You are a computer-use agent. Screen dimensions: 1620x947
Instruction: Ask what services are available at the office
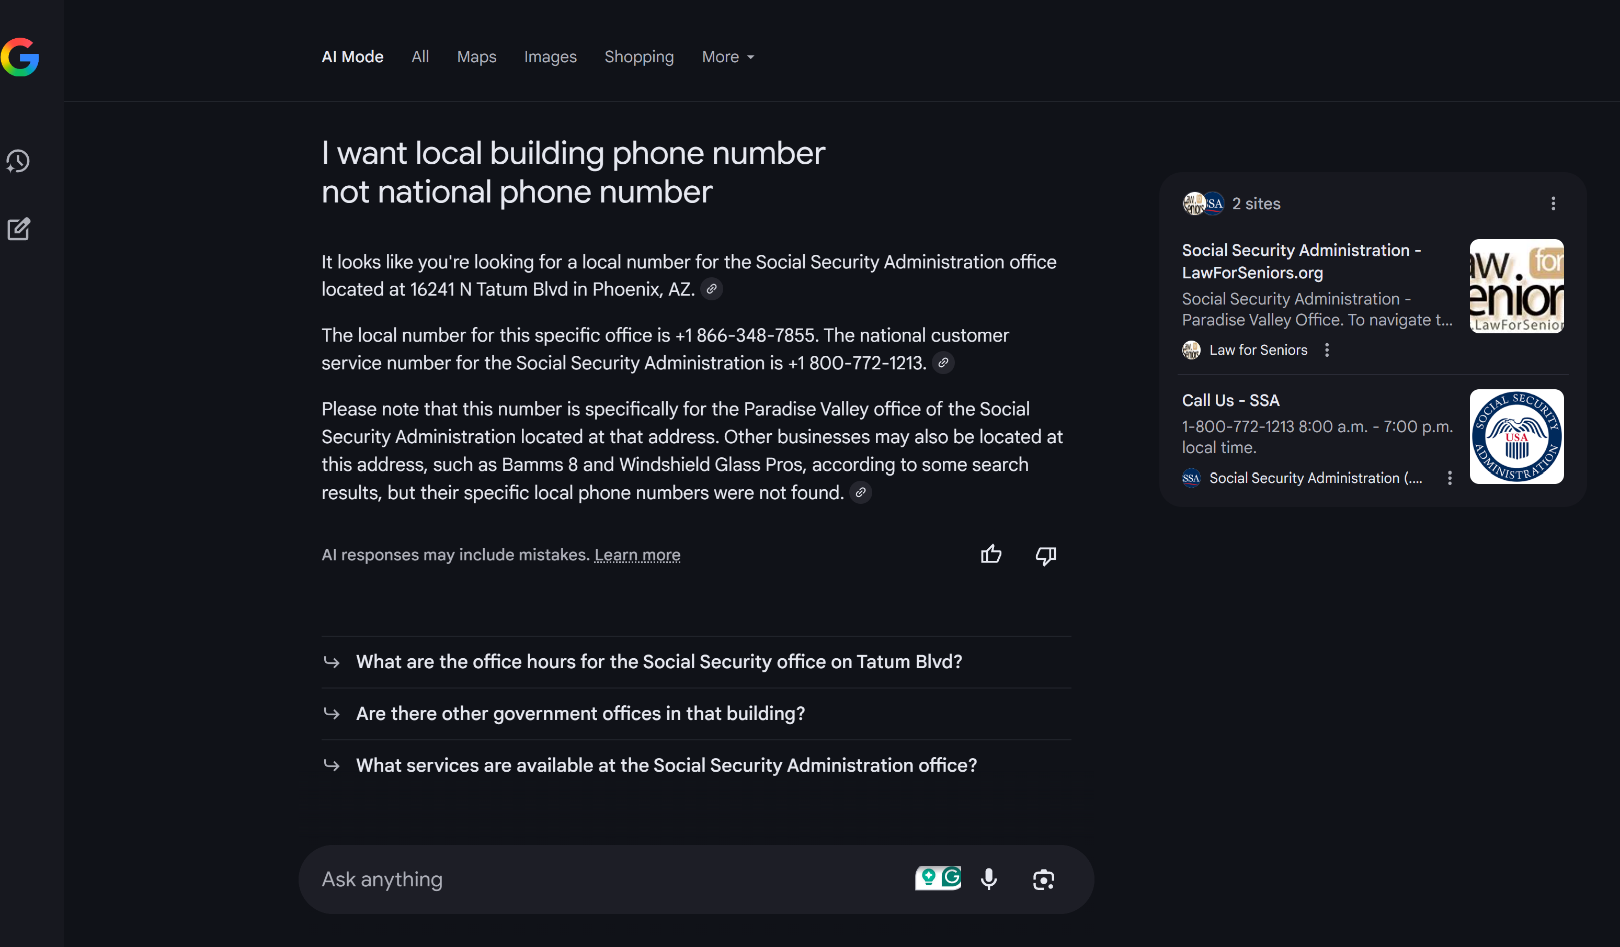tap(696, 765)
